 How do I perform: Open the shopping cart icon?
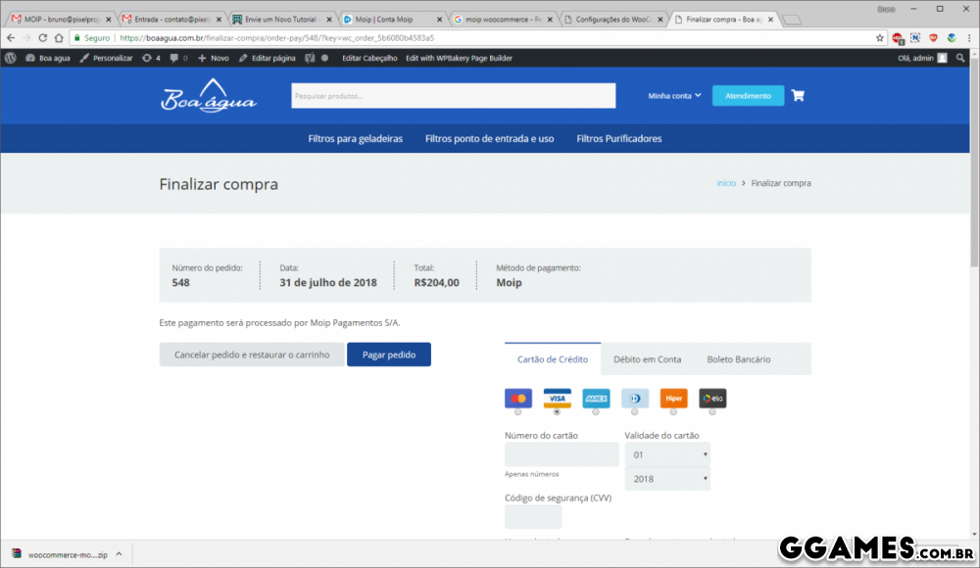tap(798, 96)
